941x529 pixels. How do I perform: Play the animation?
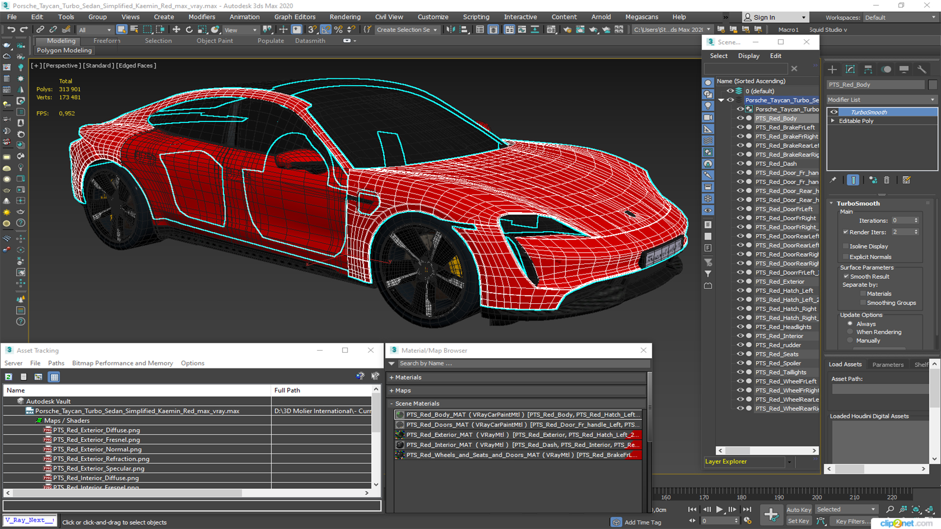coord(719,509)
